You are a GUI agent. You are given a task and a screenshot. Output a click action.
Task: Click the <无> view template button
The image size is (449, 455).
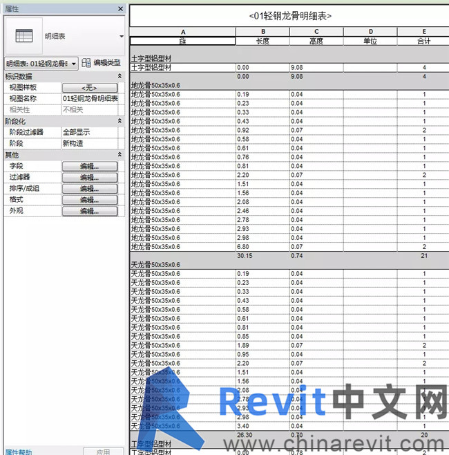(90, 88)
